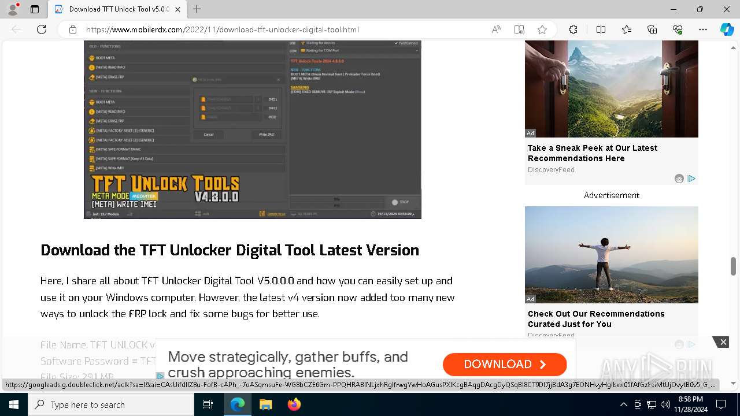
Task: Click the TFT Unlock Tools screenshot image
Action: 253,129
